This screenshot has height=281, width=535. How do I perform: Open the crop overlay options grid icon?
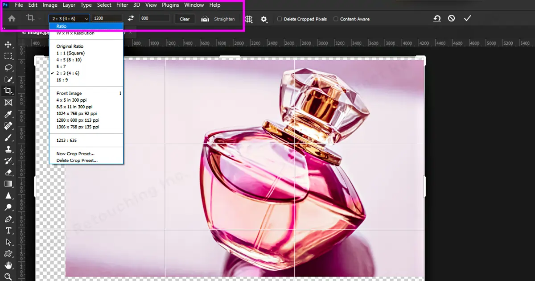click(248, 19)
